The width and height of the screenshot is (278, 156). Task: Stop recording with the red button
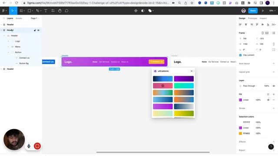coord(37,146)
